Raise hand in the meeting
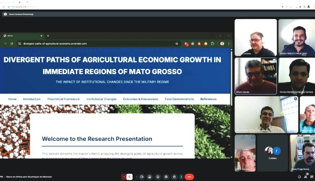Image resolution: width=315 pixels, height=181 pixels. point(174,177)
